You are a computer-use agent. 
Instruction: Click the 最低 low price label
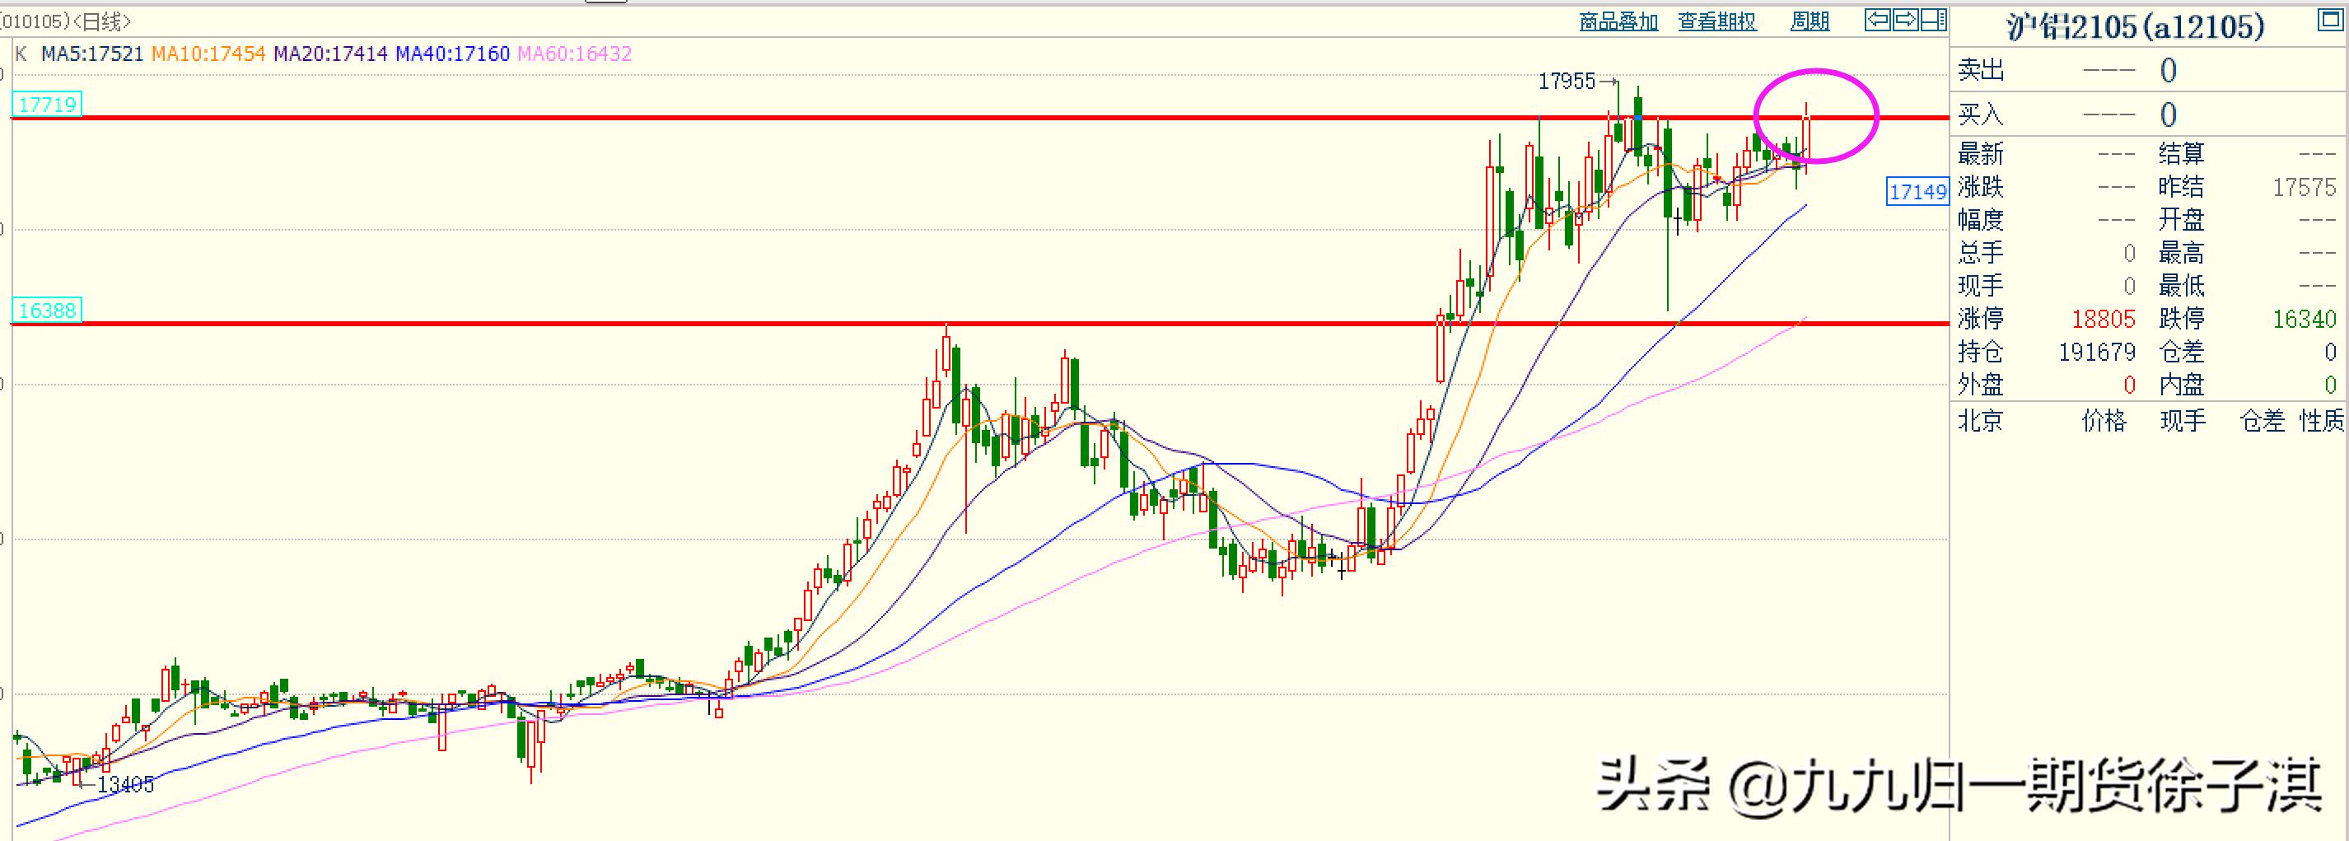coord(2181,286)
